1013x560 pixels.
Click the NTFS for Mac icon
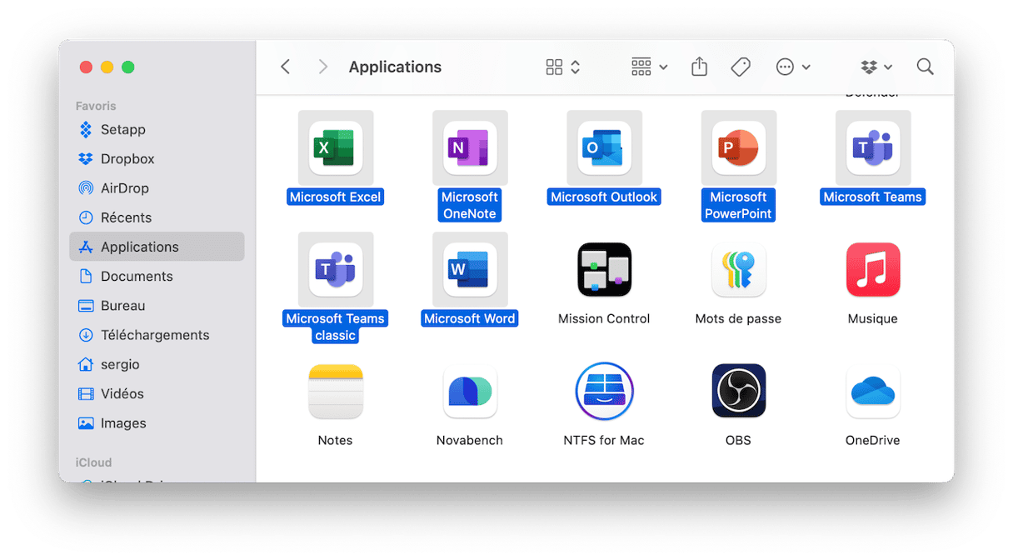tap(604, 392)
